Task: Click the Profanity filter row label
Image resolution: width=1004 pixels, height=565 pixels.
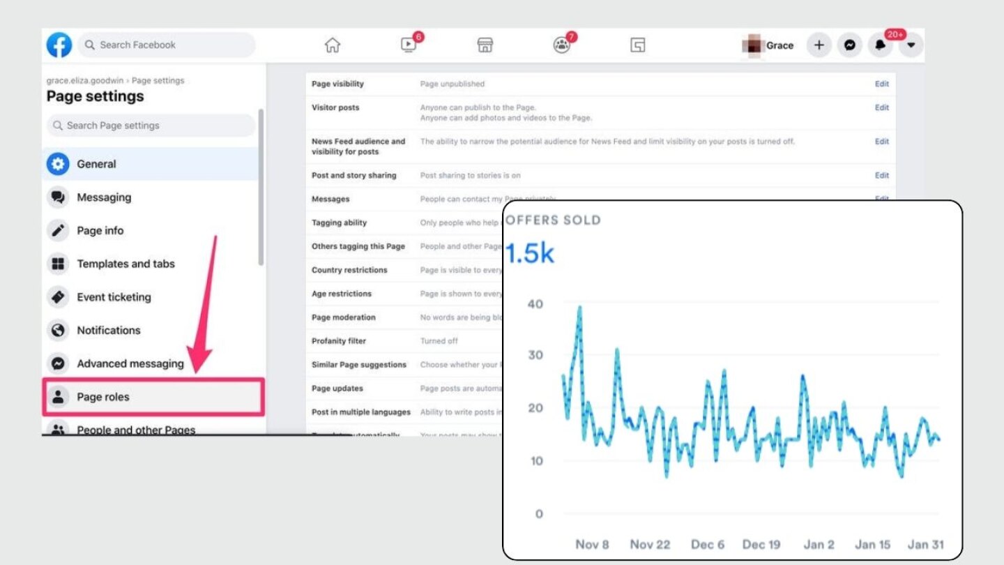Action: tap(339, 341)
